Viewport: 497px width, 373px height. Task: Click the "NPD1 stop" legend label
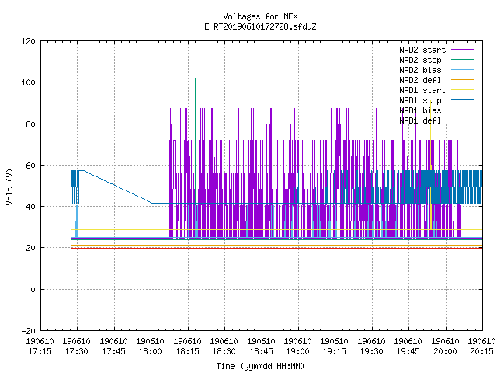420,100
